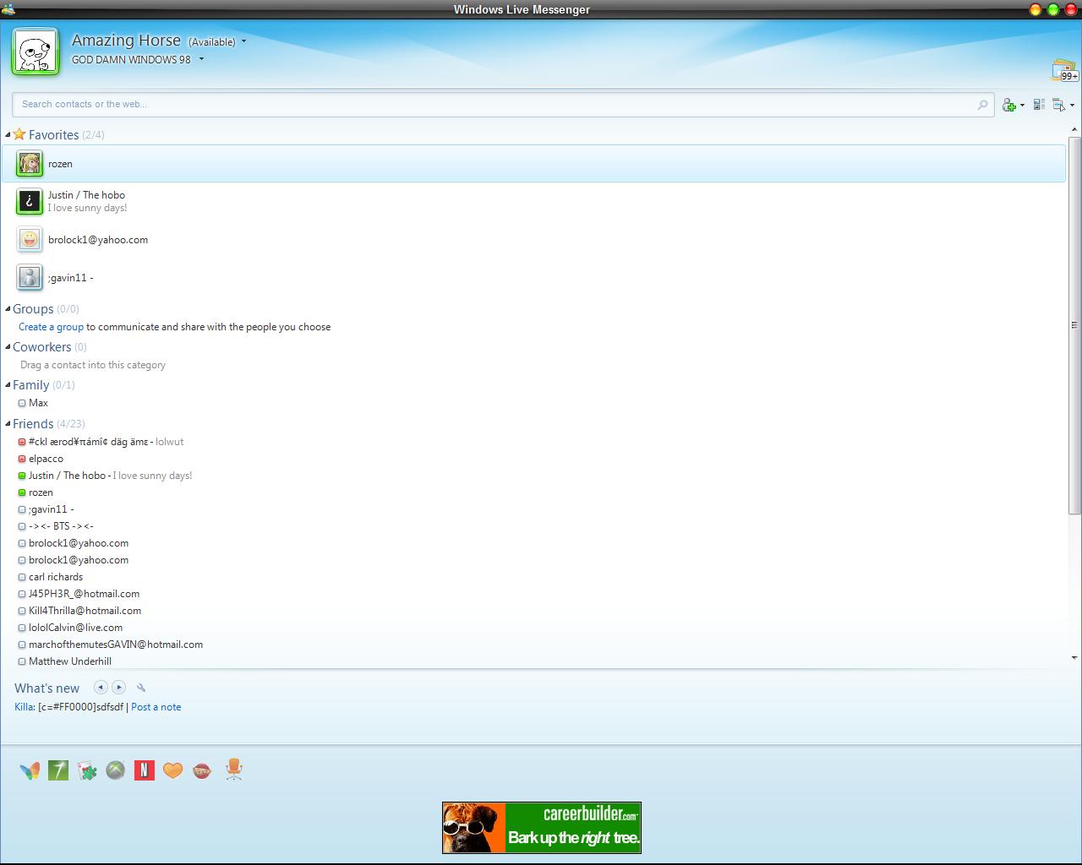Click the red busy status icon beside elpacco
The image size is (1082, 865).
click(x=22, y=459)
